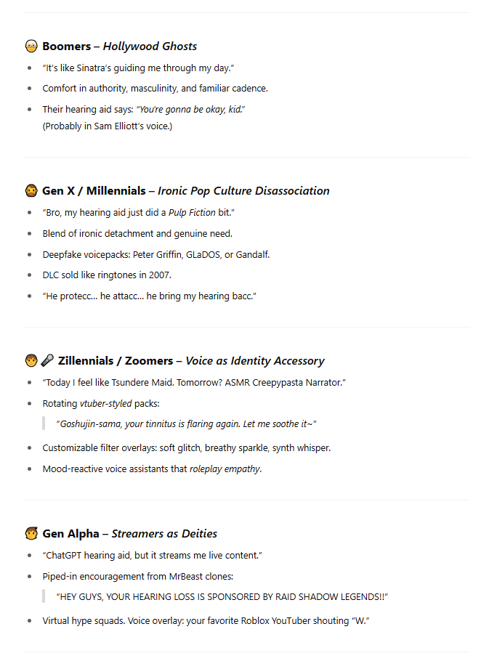Click the italic vtuber-styled text
The width and height of the screenshot is (497, 661).
pos(106,403)
